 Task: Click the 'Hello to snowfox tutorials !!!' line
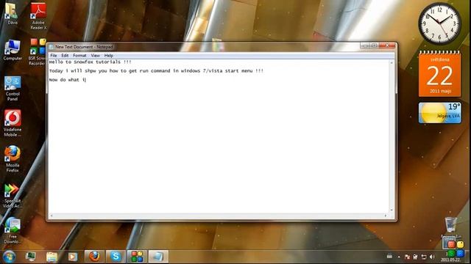point(90,62)
